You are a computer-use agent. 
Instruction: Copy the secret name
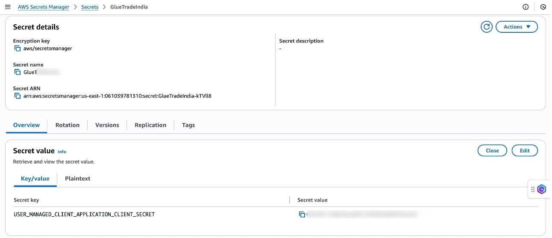(x=18, y=72)
